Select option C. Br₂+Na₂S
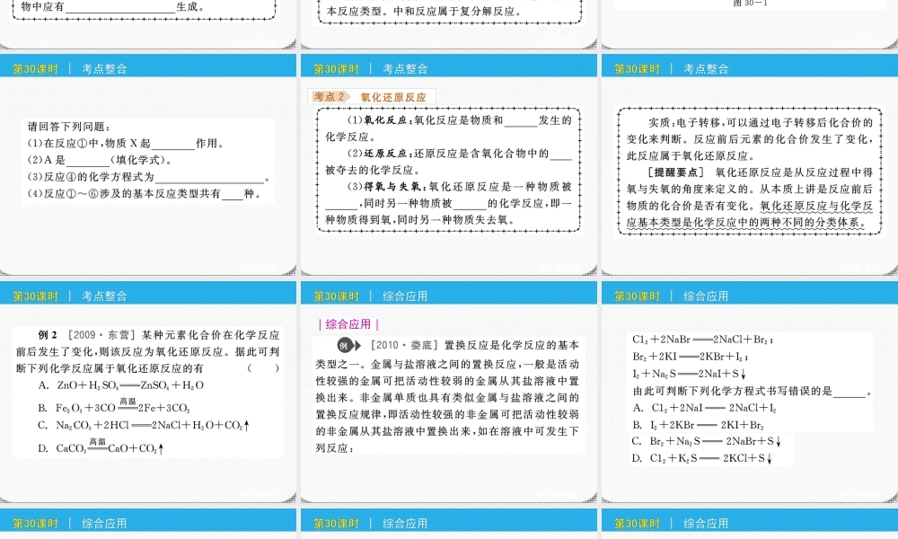The height and width of the screenshot is (539, 898). tap(707, 441)
